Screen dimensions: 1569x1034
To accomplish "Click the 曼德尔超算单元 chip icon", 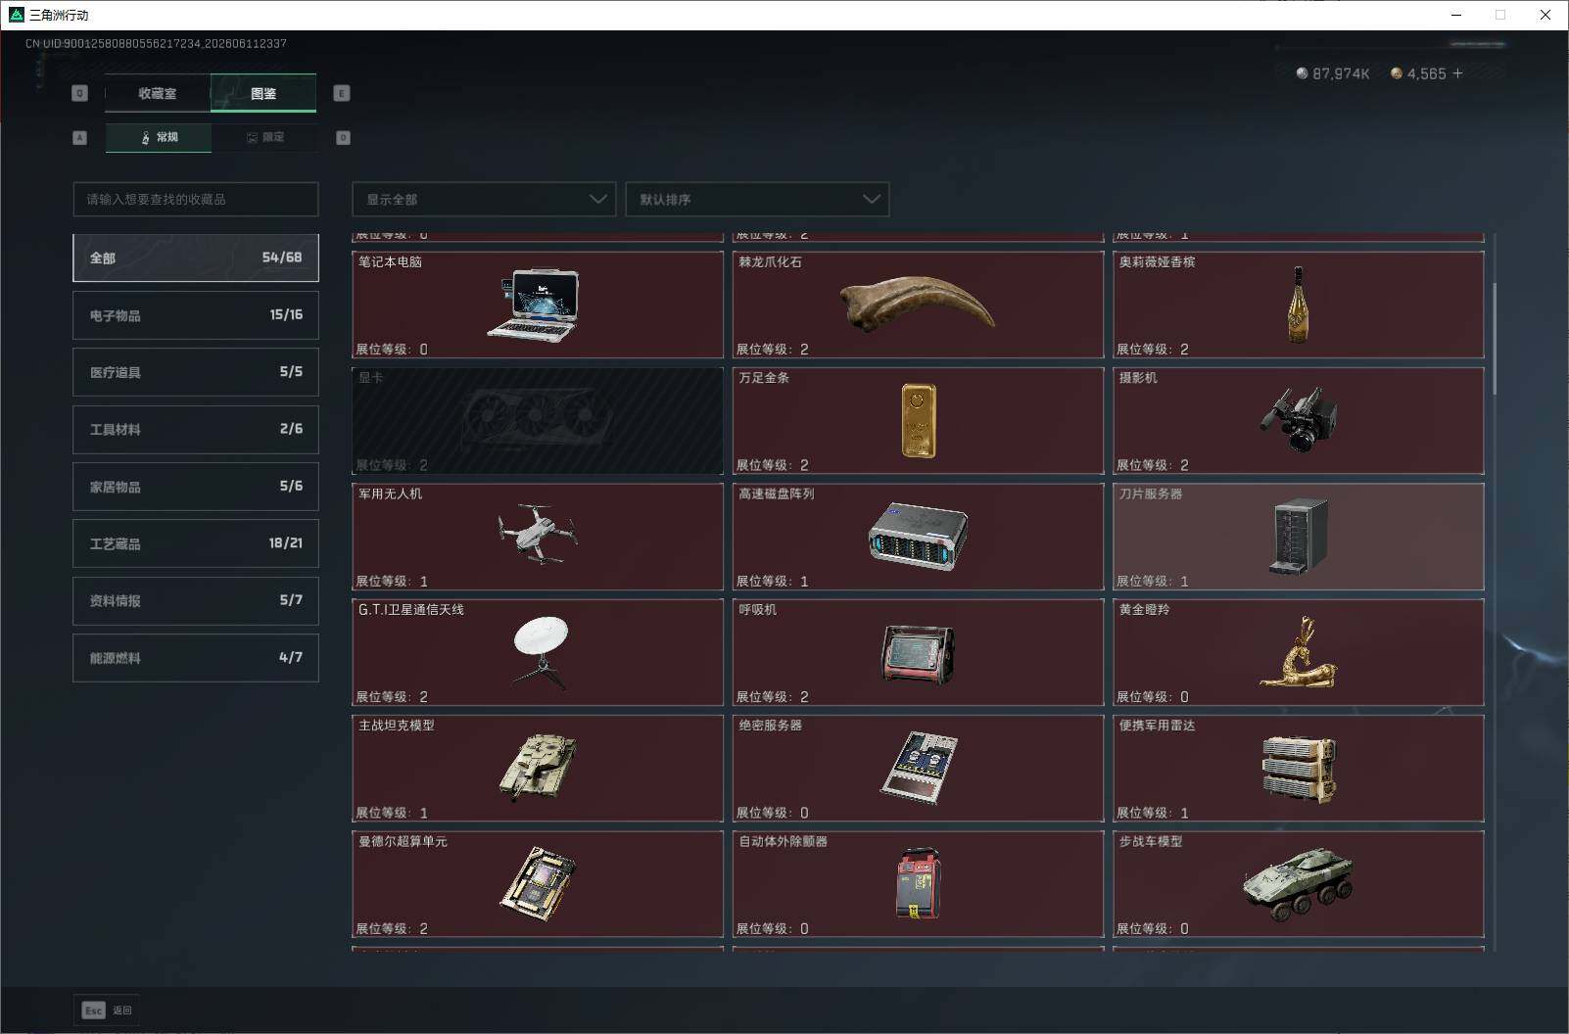I will click(538, 882).
